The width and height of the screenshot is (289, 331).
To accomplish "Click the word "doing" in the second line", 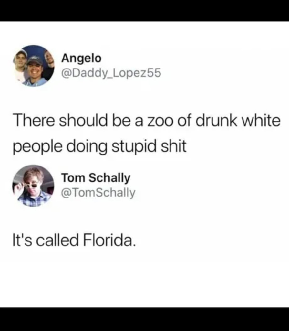I will pyautogui.click(x=87, y=146).
